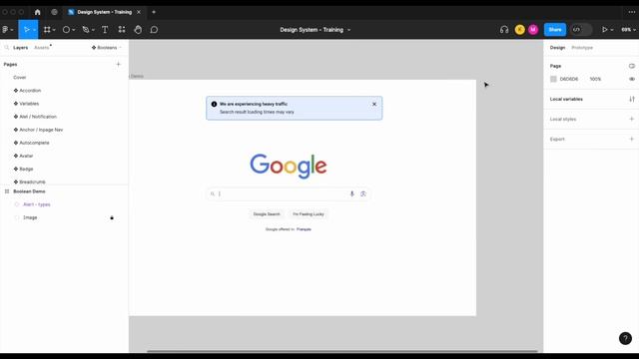Select the Boolean Demo frame layer
639x359 pixels.
(x=29, y=191)
